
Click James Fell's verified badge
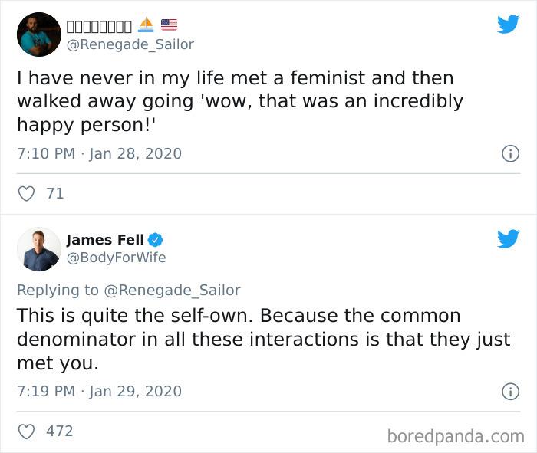(154, 240)
